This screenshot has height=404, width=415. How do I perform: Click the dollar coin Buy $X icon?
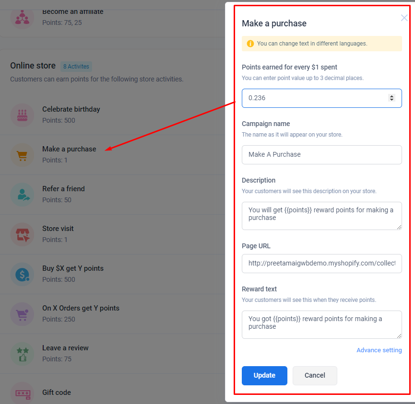[22, 274]
